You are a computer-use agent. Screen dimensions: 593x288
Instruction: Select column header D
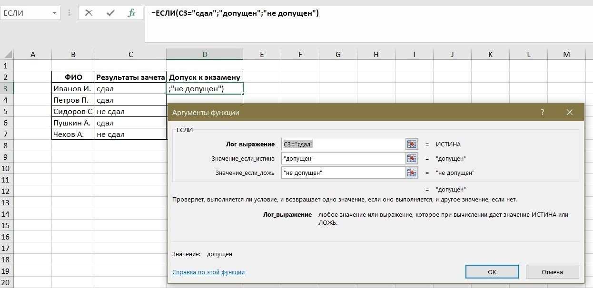205,54
